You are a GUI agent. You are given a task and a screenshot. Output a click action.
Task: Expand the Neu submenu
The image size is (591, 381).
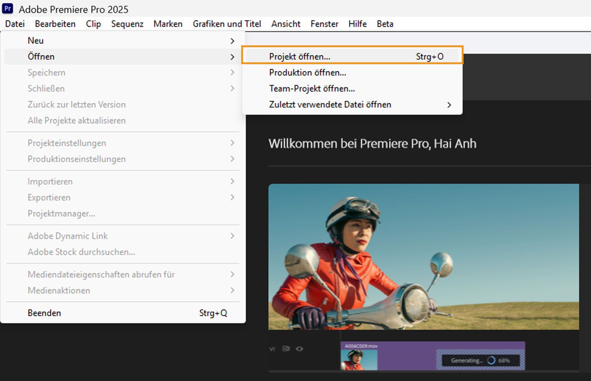click(x=123, y=41)
